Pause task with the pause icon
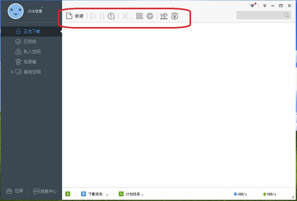This screenshot has width=297, height=201. point(102,16)
